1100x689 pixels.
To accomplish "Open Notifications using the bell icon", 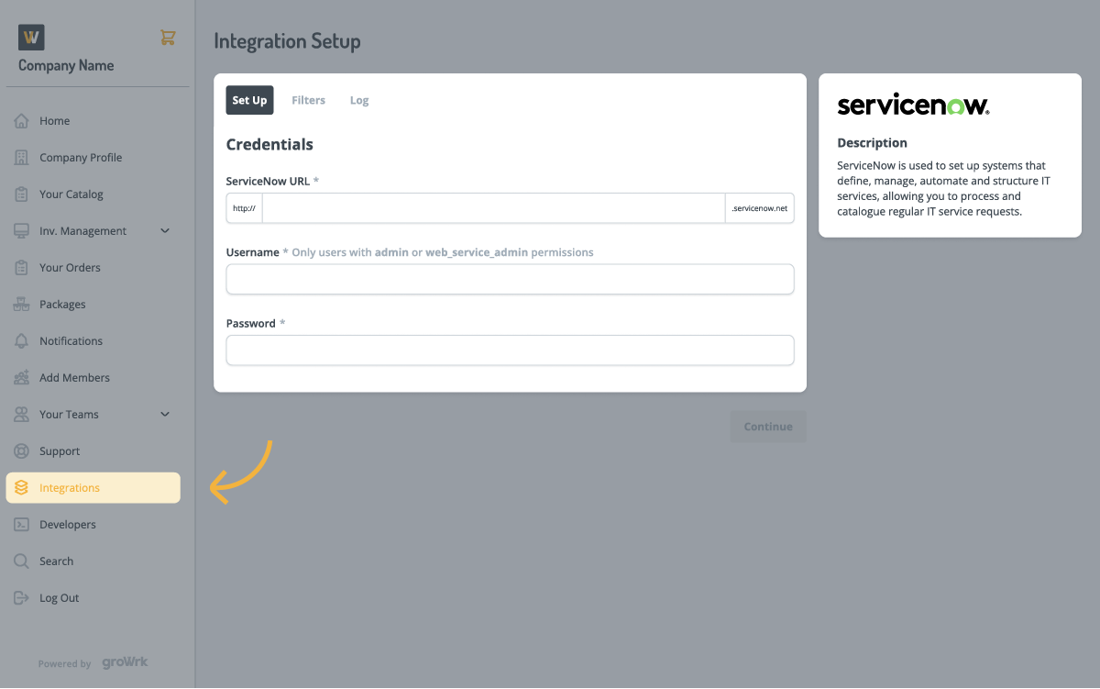I will tap(20, 340).
